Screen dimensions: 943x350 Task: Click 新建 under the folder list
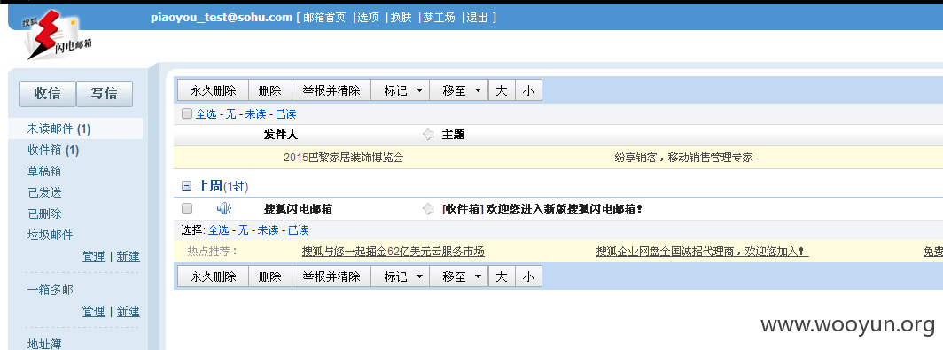tap(129, 257)
